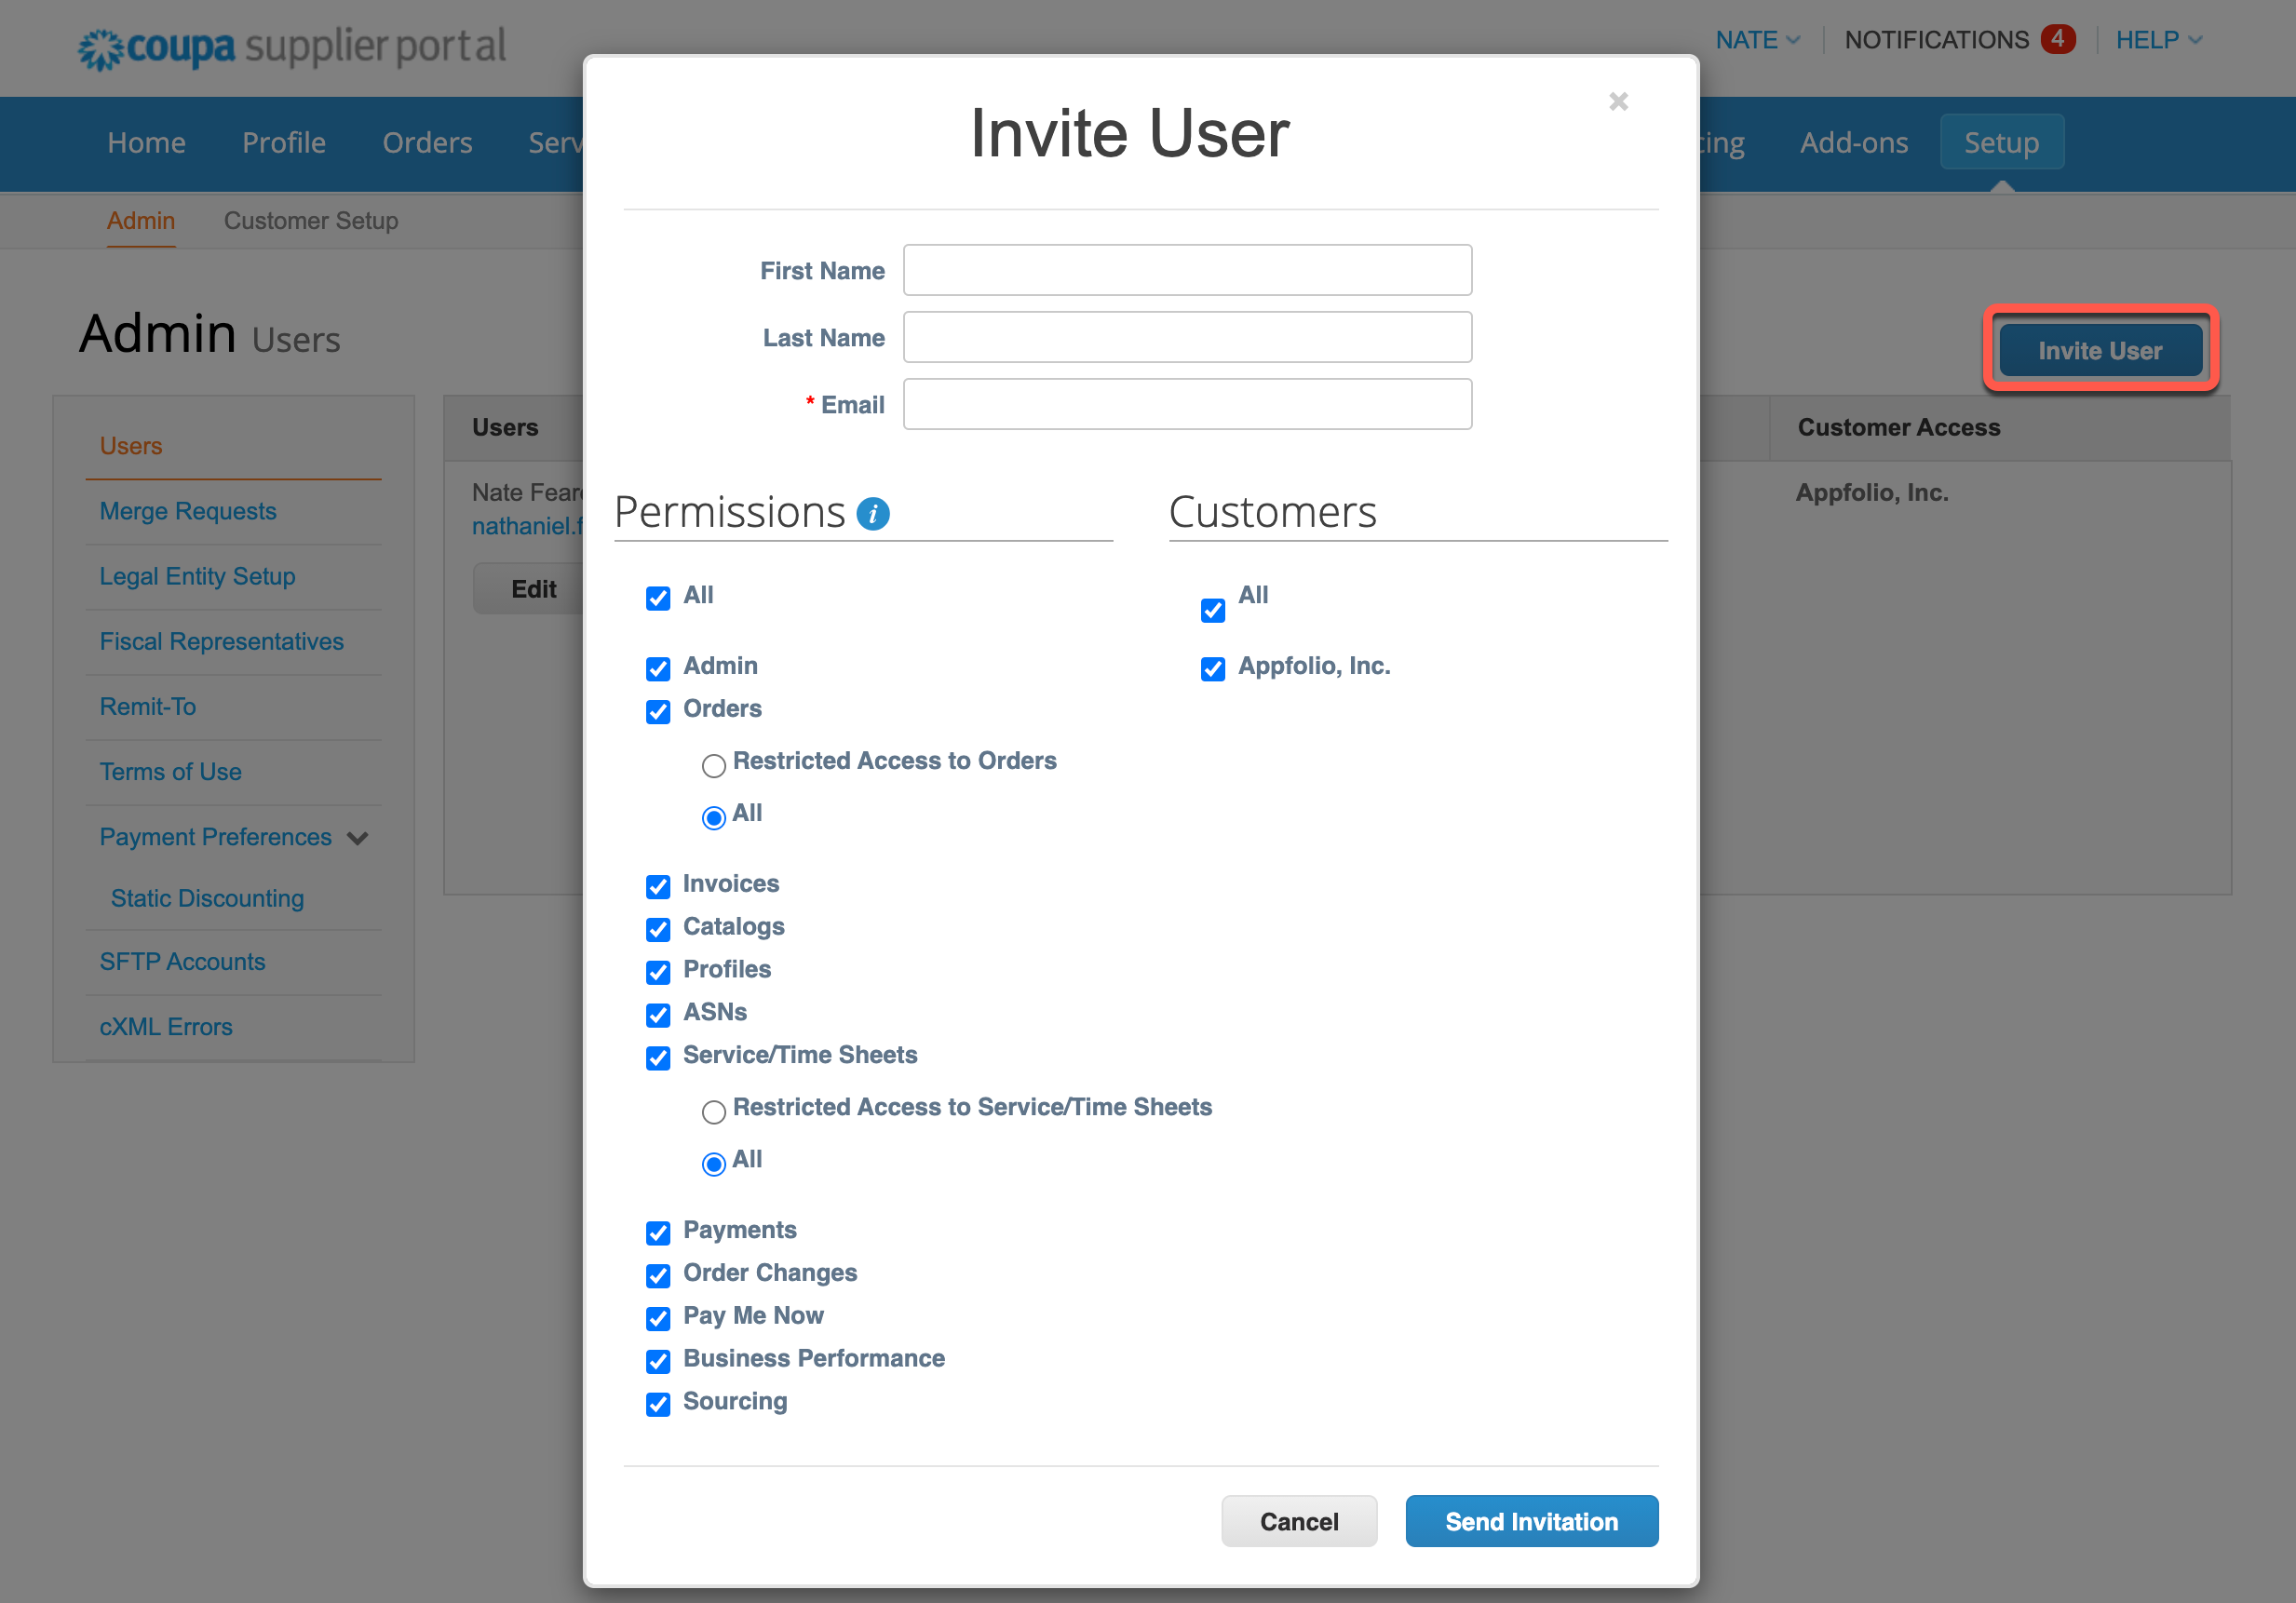Click the 'Appfolio, Inc.' Customer Access cell
Image resolution: width=2296 pixels, height=1603 pixels.
(x=1871, y=492)
